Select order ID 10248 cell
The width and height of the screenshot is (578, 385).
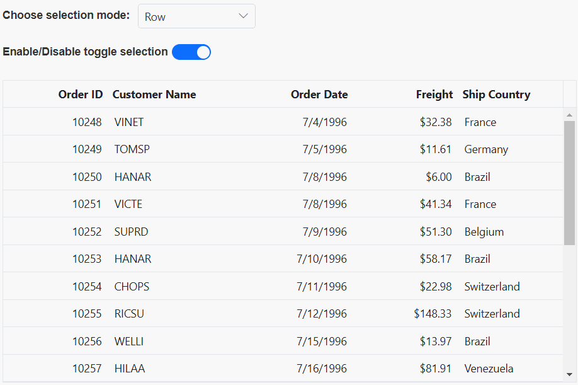(87, 122)
